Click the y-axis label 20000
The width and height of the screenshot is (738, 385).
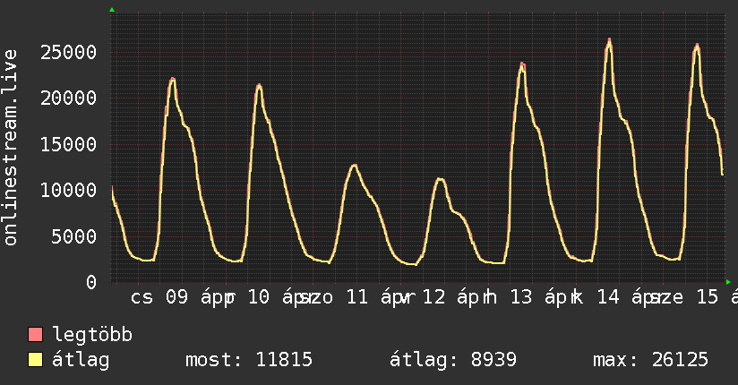point(68,98)
